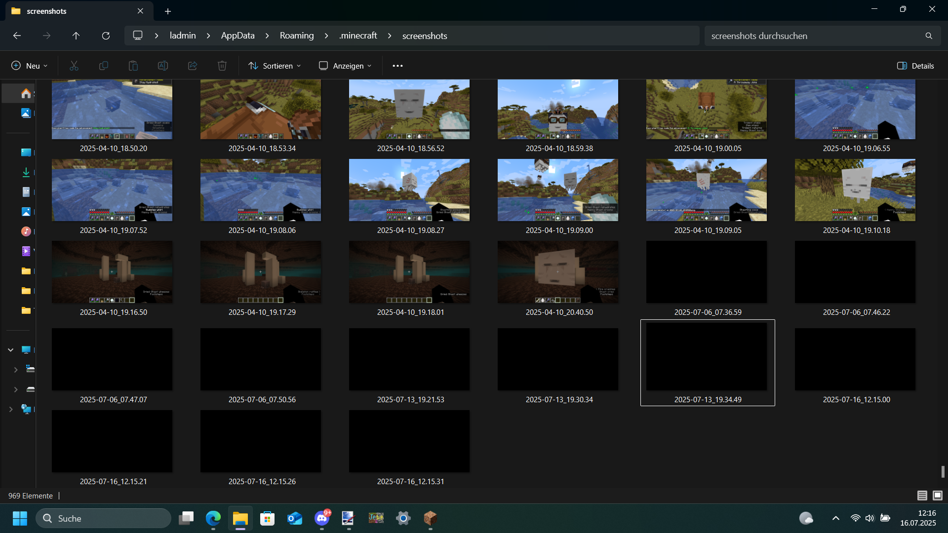
Task: Open the three-dots more options menu
Action: pyautogui.click(x=397, y=66)
